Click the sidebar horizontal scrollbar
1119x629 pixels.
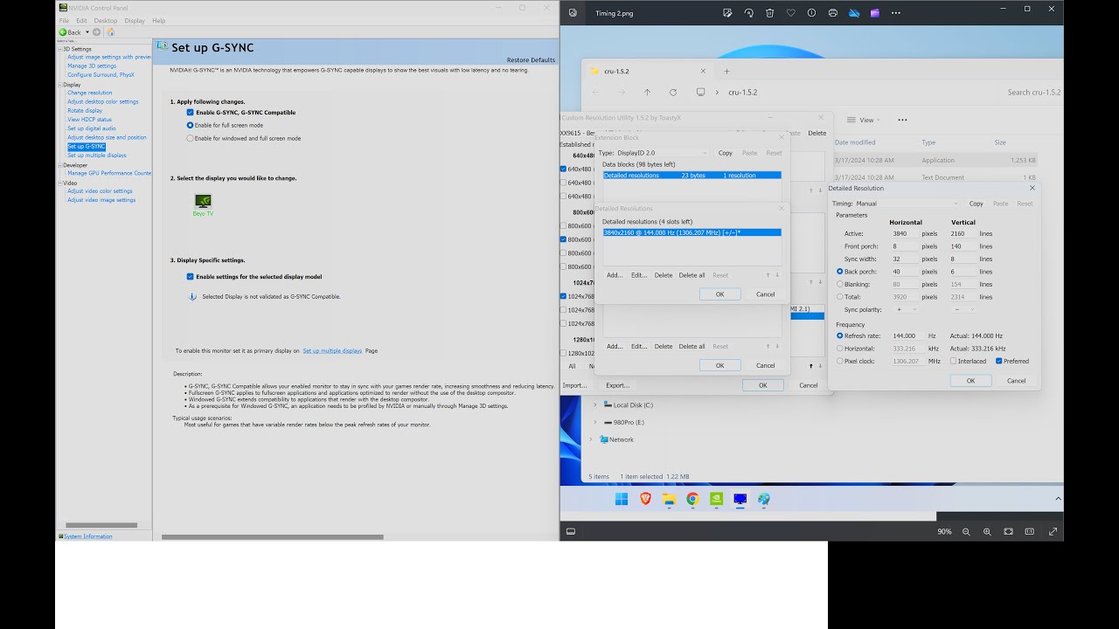tap(101, 525)
